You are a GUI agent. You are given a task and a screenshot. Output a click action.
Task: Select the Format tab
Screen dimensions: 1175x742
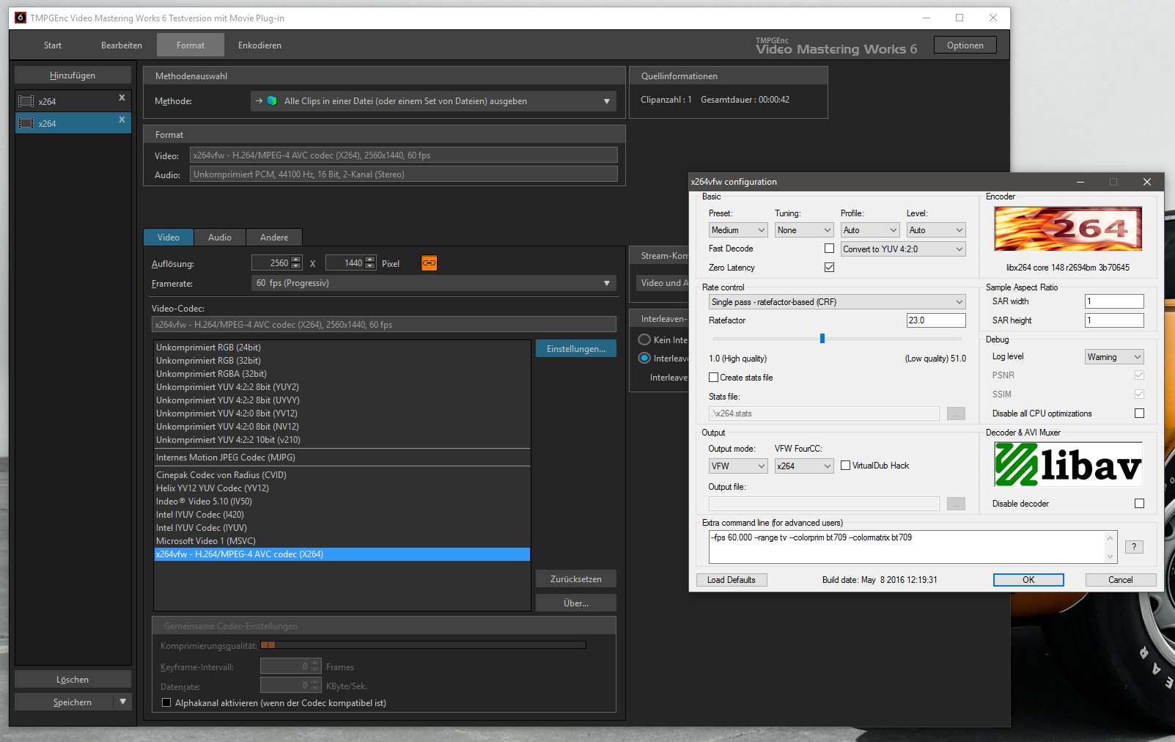[191, 45]
